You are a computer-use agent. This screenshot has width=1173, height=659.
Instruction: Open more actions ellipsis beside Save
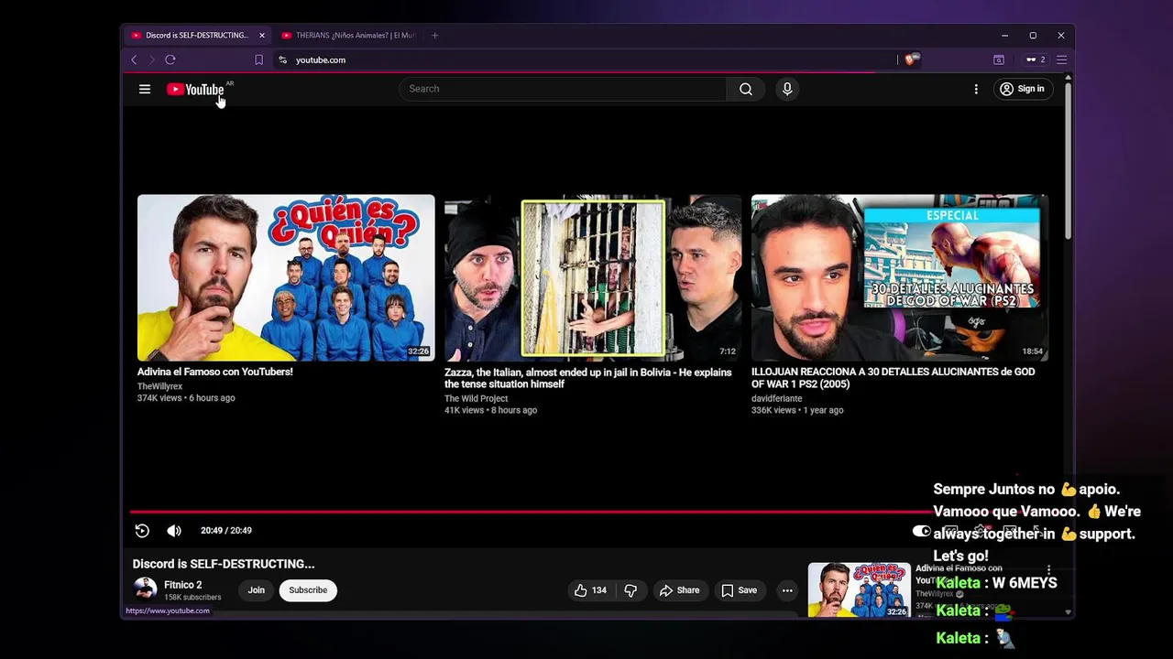coord(787,590)
